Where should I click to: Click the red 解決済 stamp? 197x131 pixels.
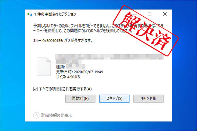point(146,31)
